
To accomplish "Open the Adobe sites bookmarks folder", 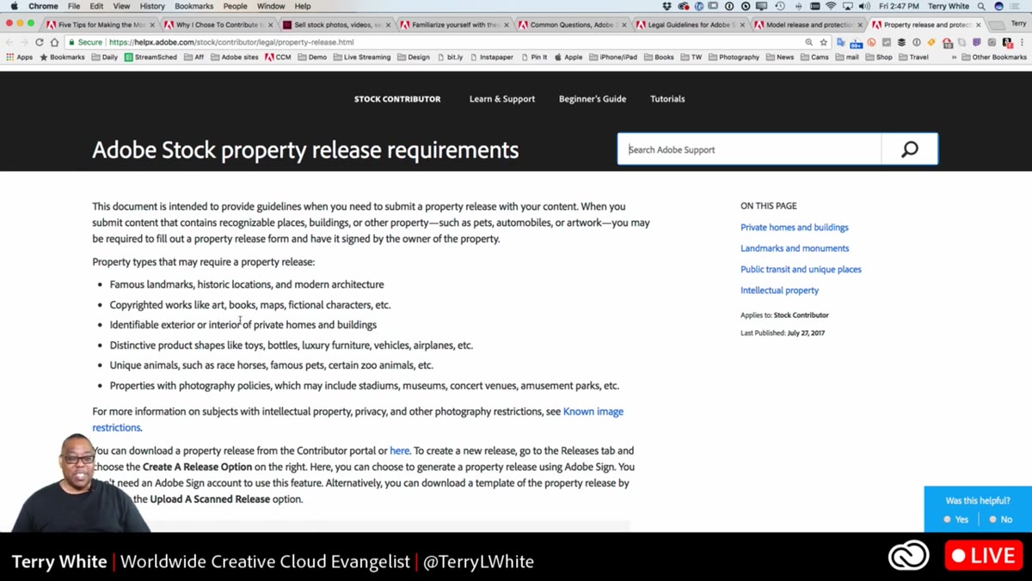I will pyautogui.click(x=233, y=58).
